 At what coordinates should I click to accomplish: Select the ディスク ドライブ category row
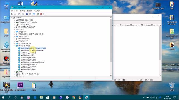coord(23,41)
